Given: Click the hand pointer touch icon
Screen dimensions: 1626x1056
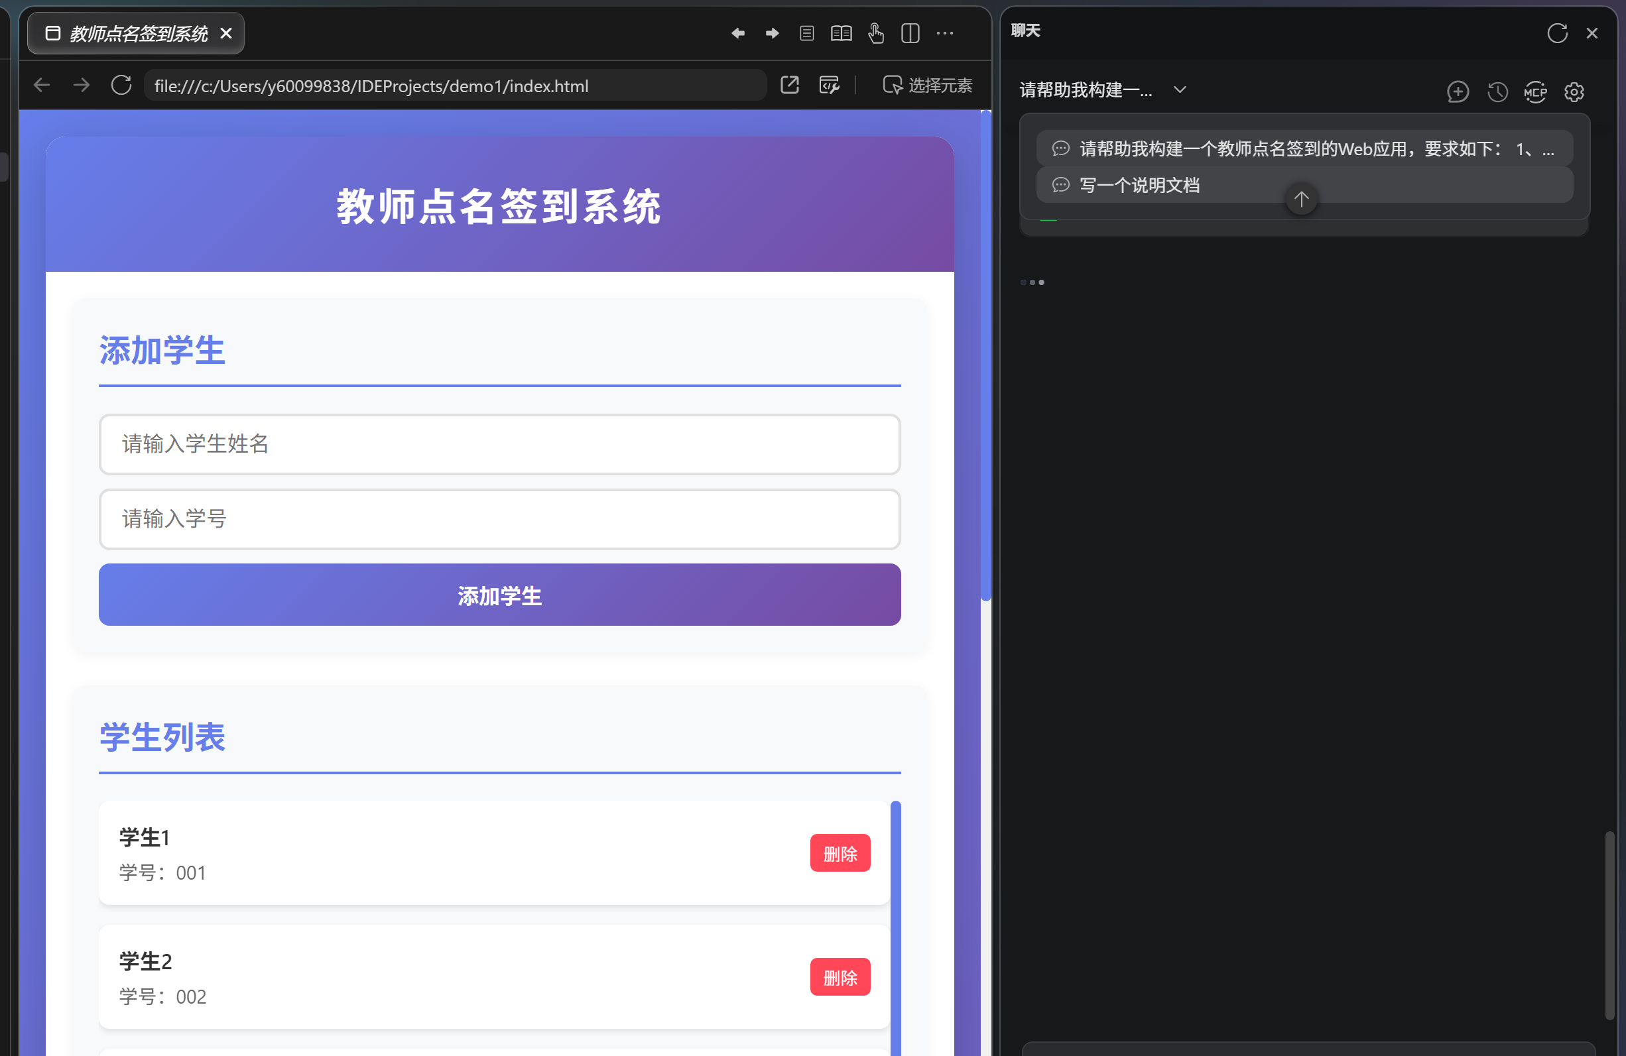Looking at the screenshot, I should [875, 32].
